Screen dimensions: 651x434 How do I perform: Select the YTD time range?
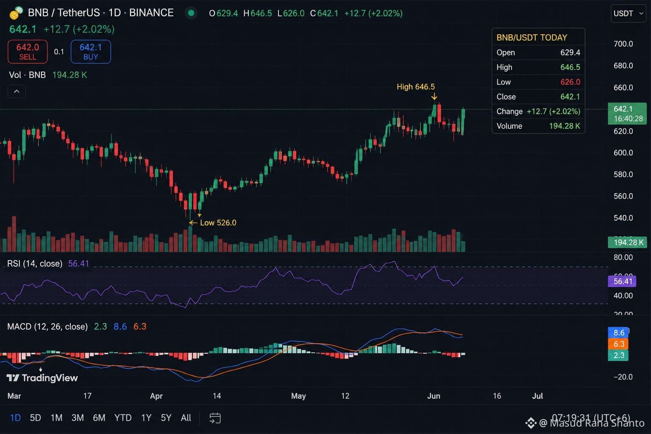pyautogui.click(x=123, y=418)
